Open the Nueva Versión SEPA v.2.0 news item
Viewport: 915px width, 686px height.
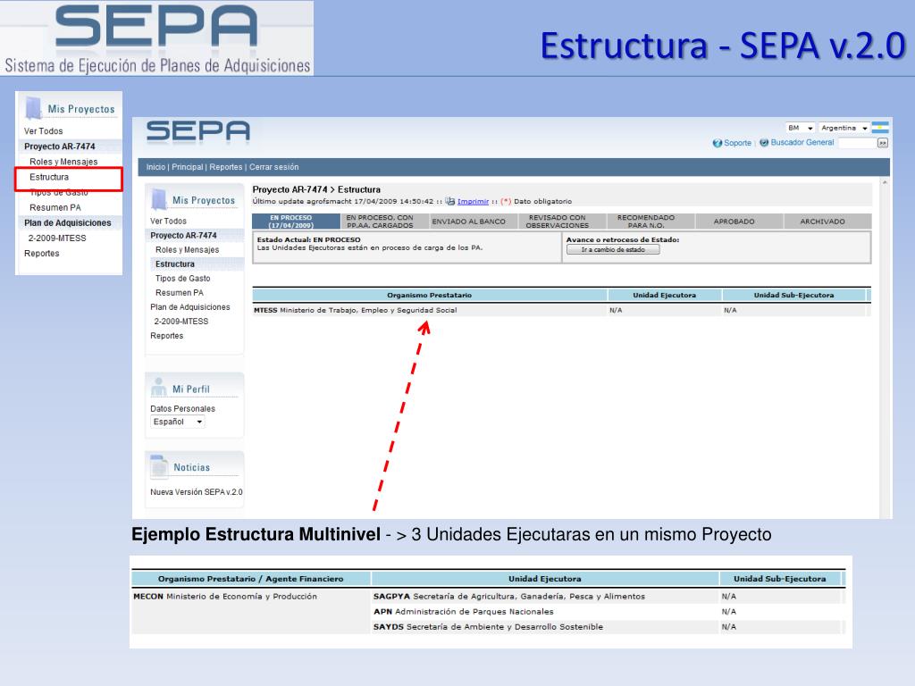pyautogui.click(x=196, y=492)
